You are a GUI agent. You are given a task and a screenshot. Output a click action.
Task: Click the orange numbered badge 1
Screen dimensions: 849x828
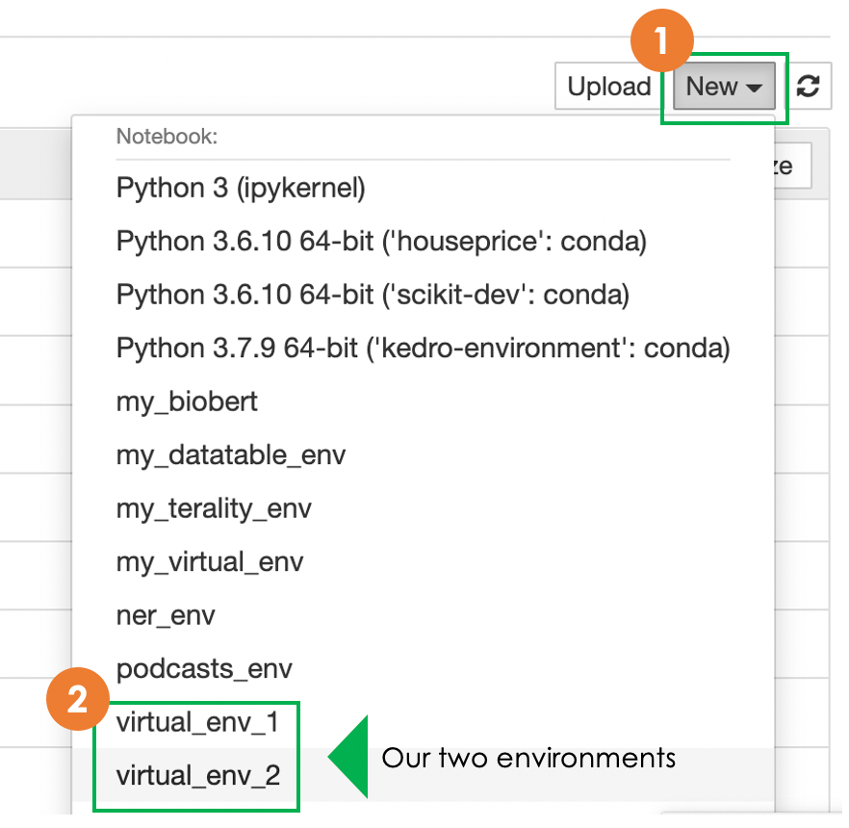pyautogui.click(x=662, y=39)
